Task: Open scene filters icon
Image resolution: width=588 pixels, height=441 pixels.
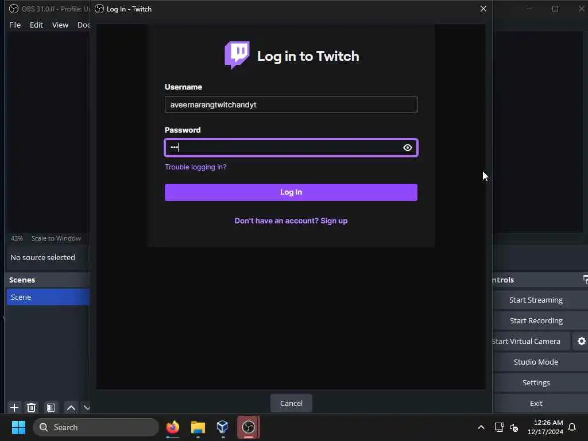Action: click(51, 407)
